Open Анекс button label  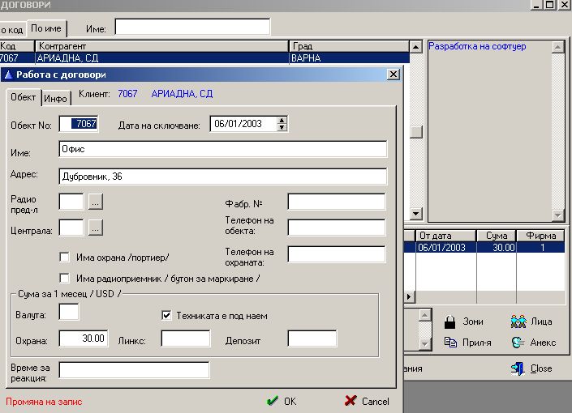[543, 343]
